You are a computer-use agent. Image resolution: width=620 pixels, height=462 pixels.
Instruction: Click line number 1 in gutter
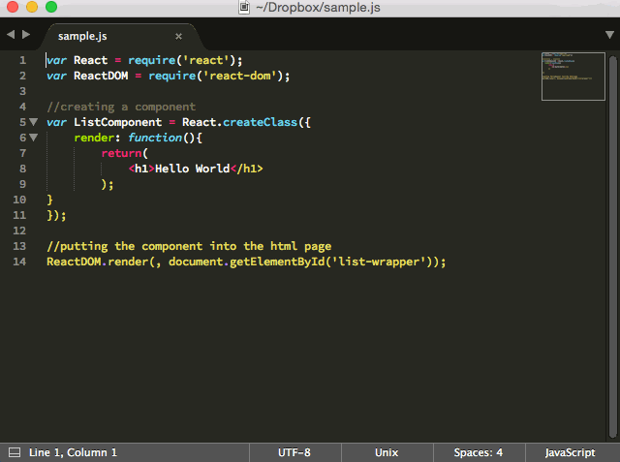click(23, 60)
